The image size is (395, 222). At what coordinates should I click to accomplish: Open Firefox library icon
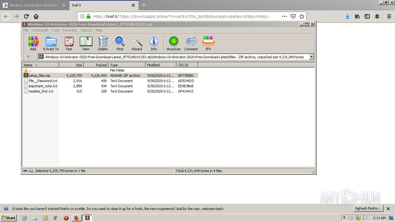(357, 16)
